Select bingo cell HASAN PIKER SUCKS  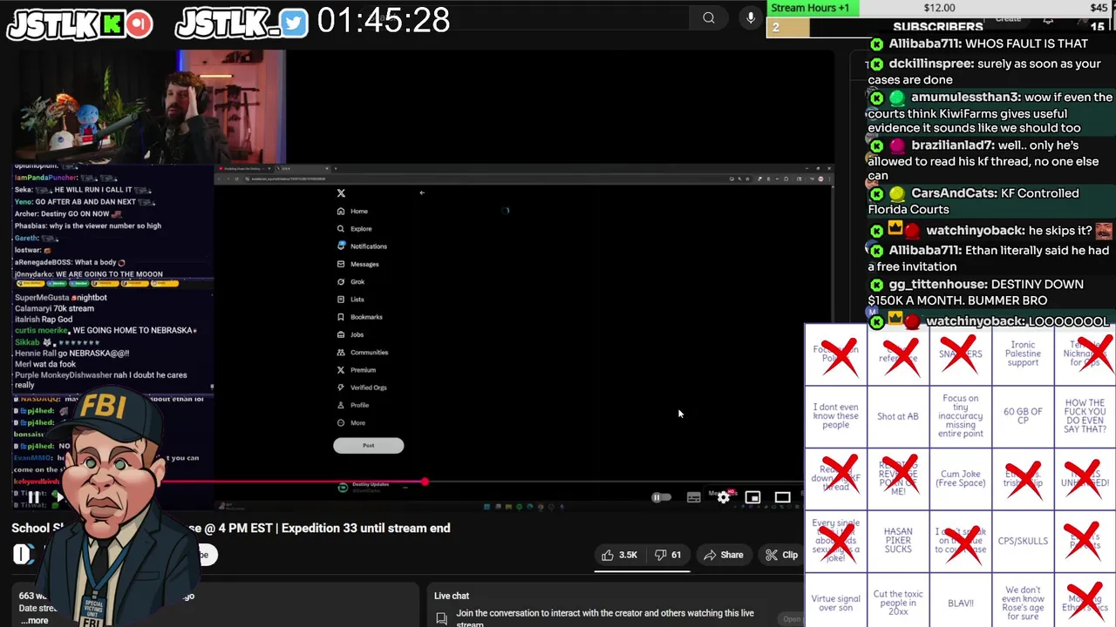(898, 541)
